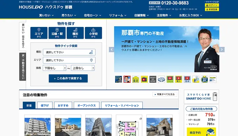The width and height of the screenshot is (238, 136).
Task: Expand the 買いたい menu
Action: (46, 15)
